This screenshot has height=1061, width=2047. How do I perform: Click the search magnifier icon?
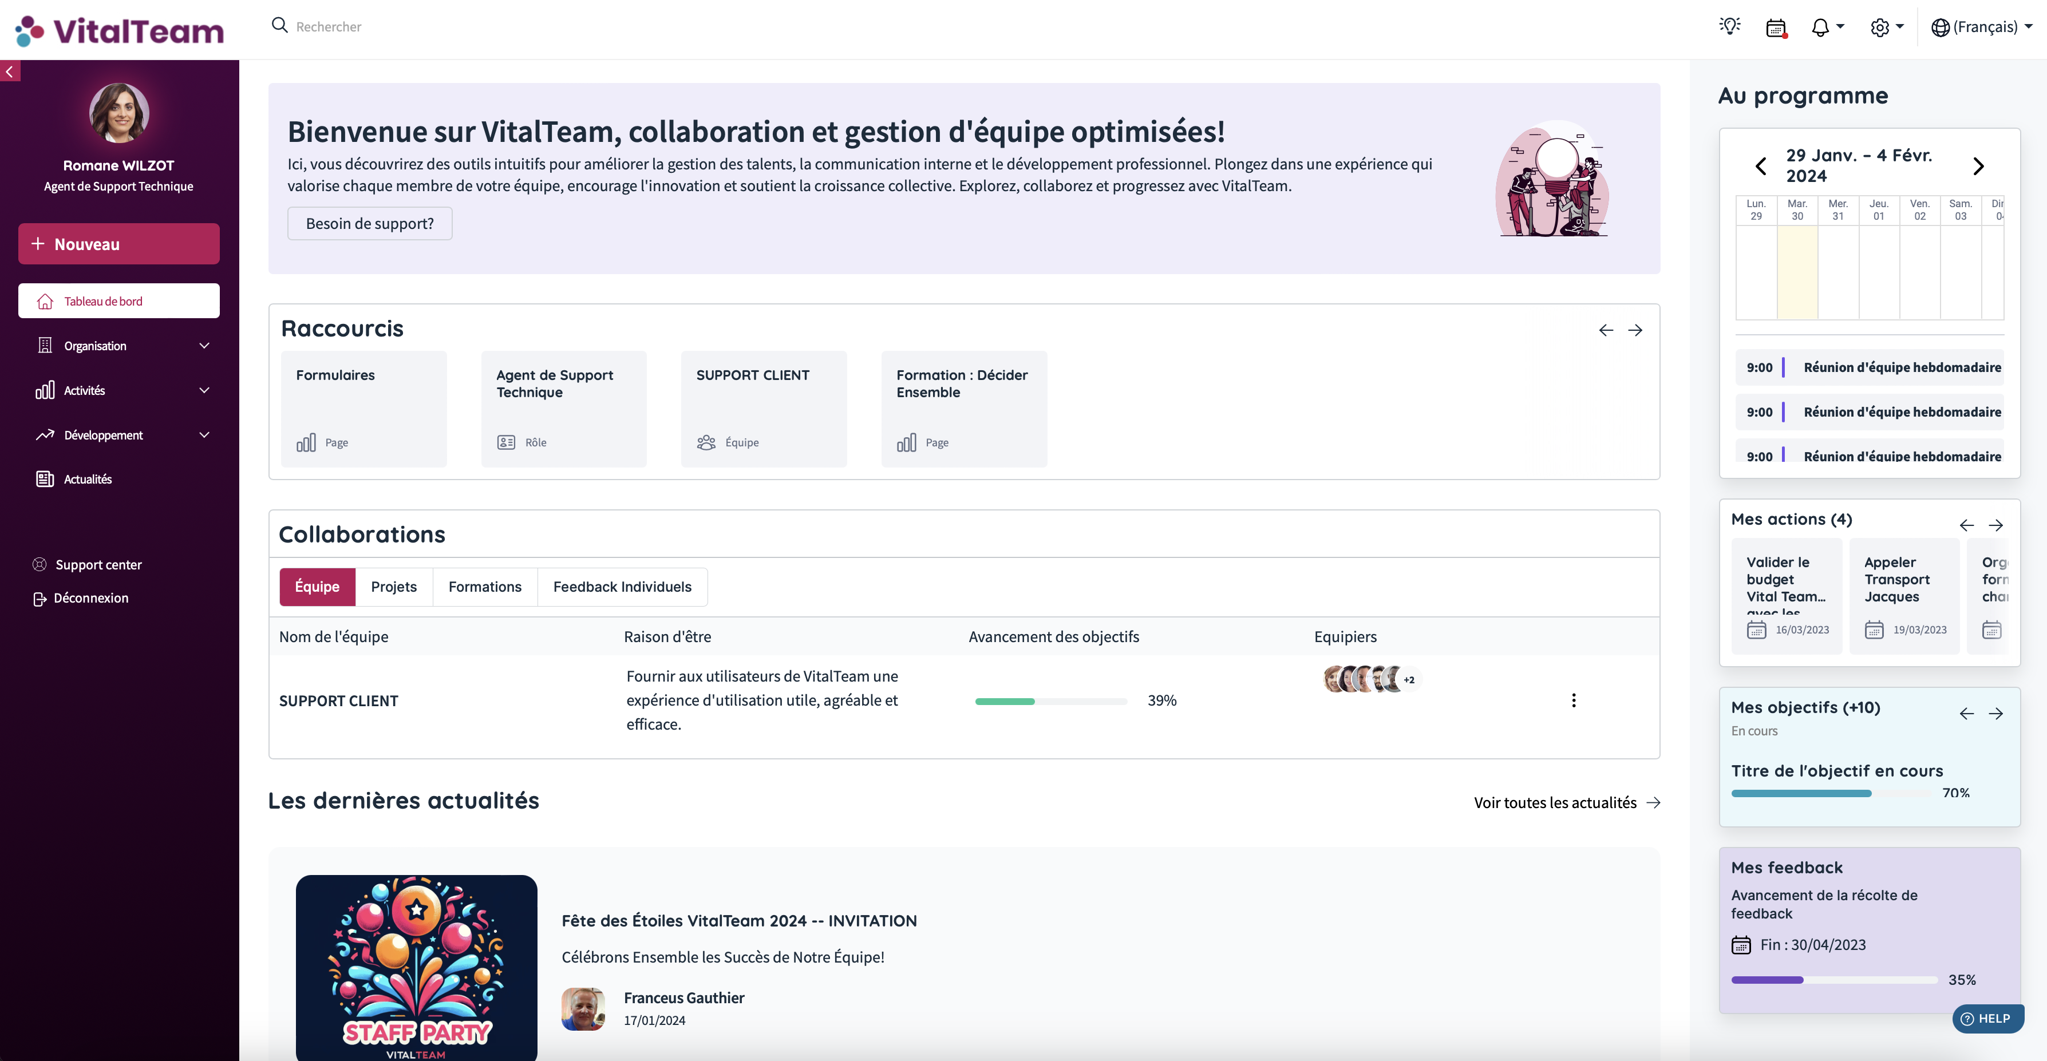280,25
